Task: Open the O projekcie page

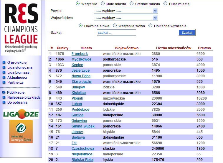Action: tap(17, 63)
